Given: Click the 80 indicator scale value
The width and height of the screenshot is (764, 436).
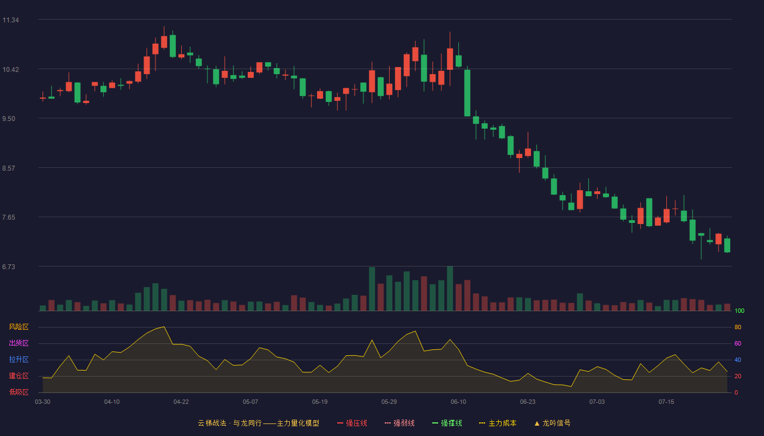Looking at the screenshot, I should pyautogui.click(x=738, y=328).
